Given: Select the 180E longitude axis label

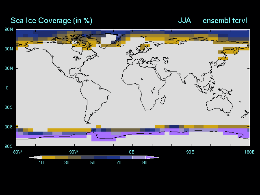Looking at the screenshot, I should click(249, 152).
